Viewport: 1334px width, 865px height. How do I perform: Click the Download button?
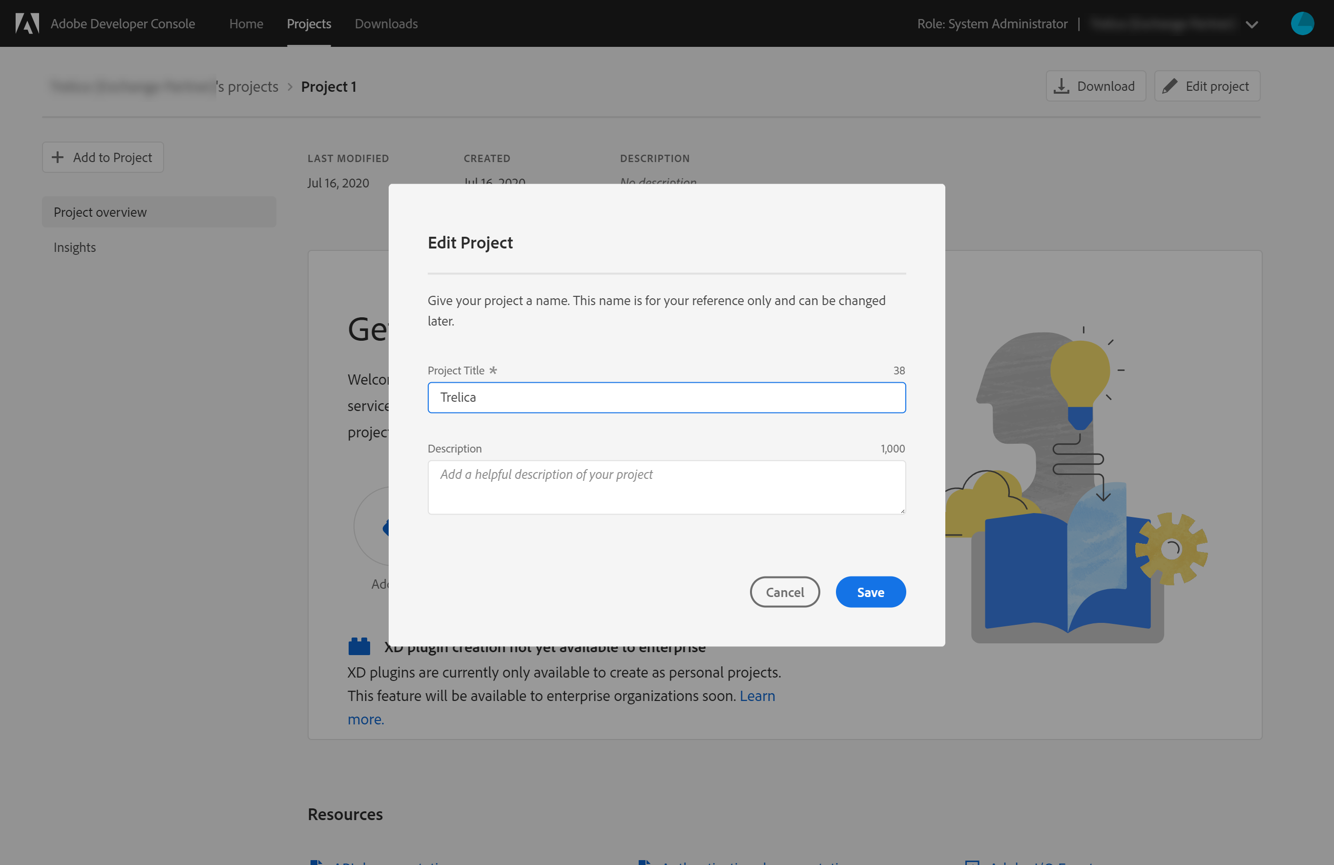[x=1095, y=86]
